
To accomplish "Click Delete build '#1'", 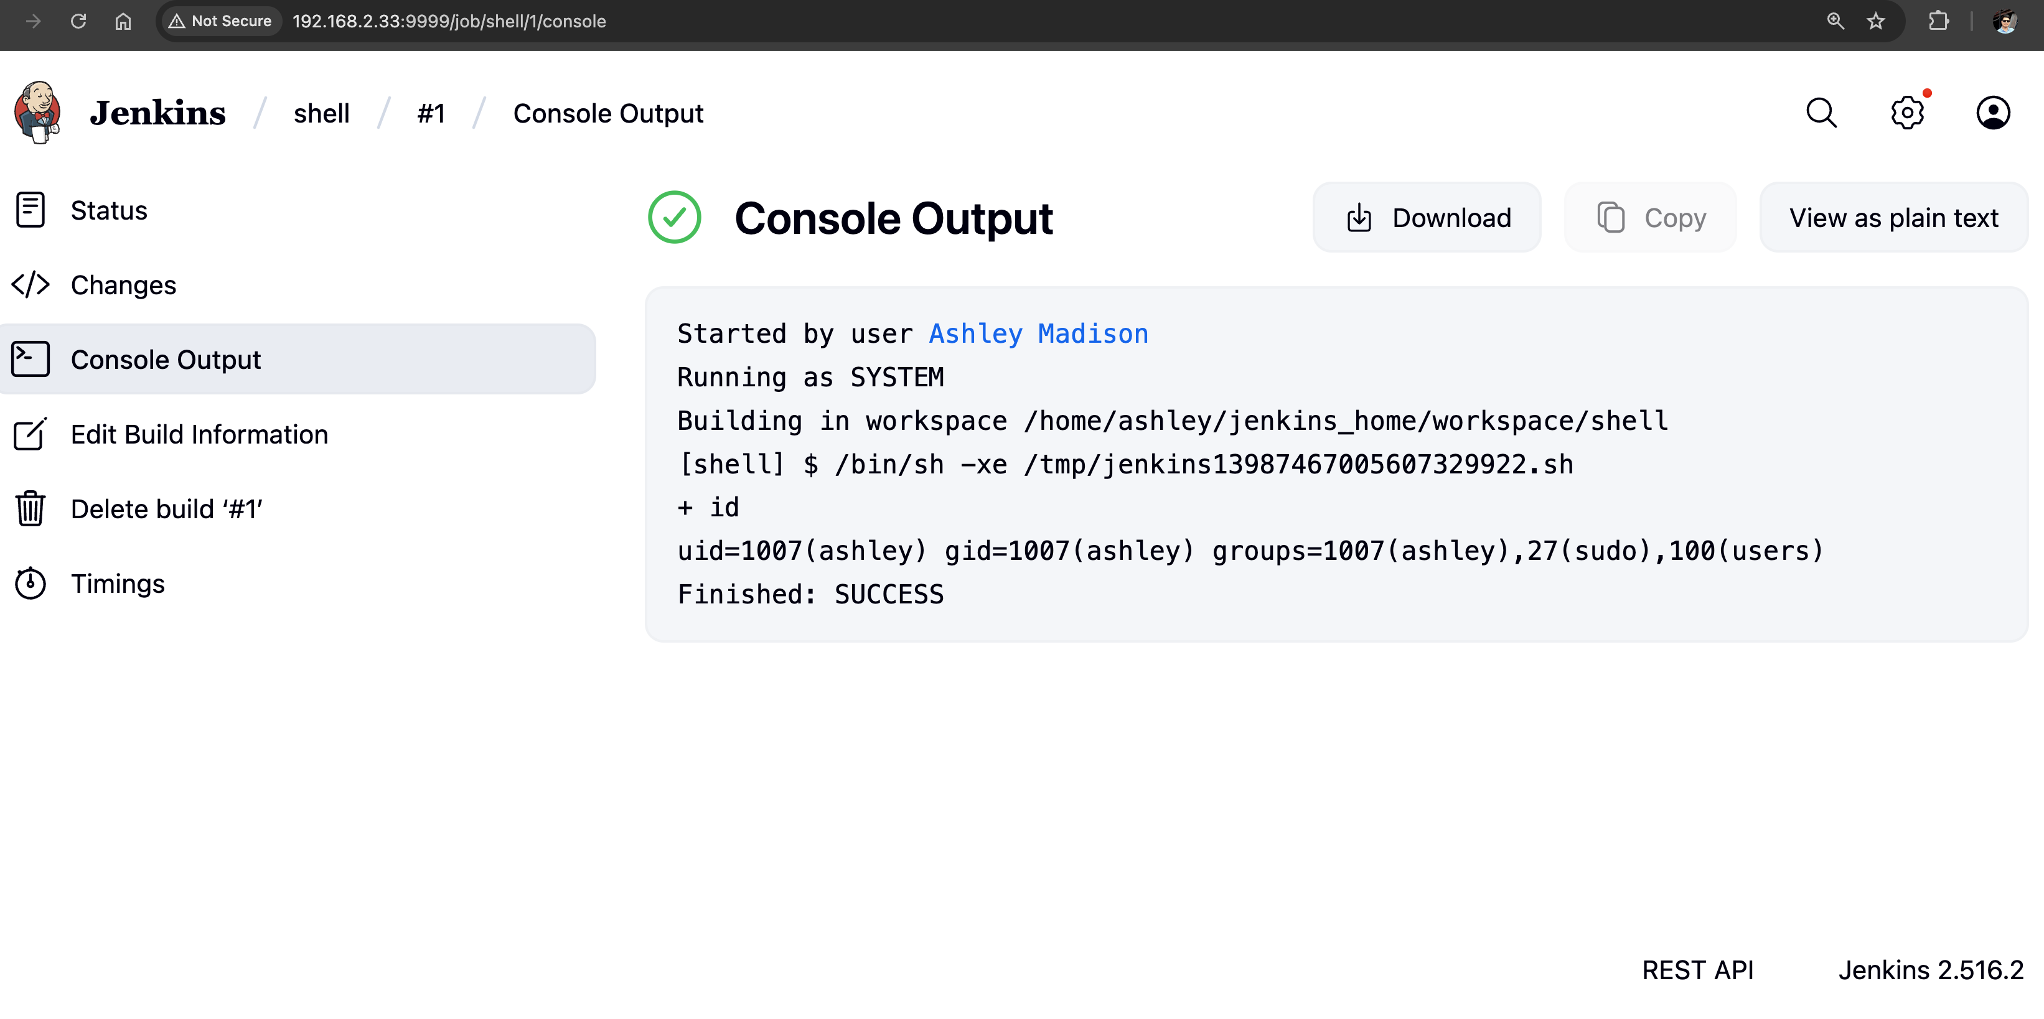I will click(x=166, y=508).
